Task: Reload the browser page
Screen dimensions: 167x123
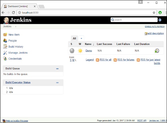Action: point(14,13)
